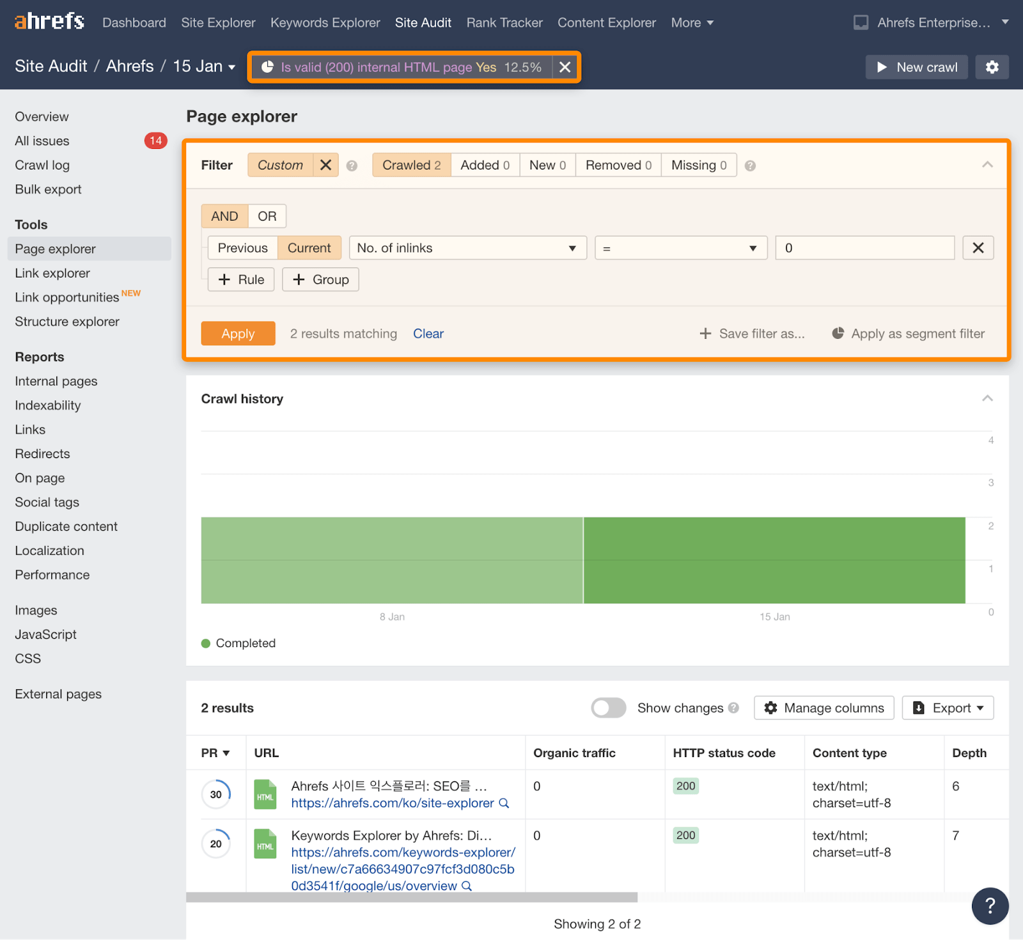Open Keywords Explorer in top navigation

click(325, 22)
